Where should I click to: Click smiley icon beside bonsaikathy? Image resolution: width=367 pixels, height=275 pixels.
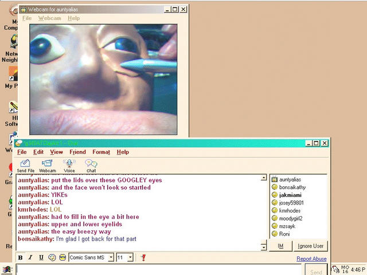275,187
